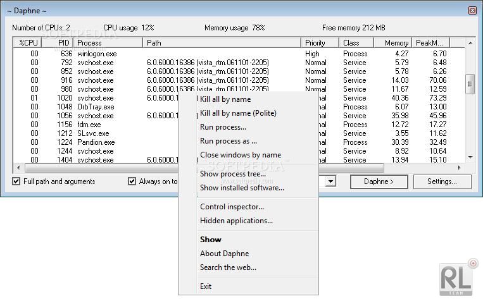Viewport: 483px width, 301px height.
Task: Sort by the PeakM... column header
Action: click(x=430, y=43)
